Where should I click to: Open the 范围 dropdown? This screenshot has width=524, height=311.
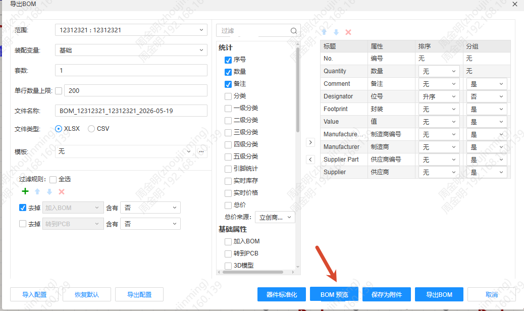pos(131,30)
